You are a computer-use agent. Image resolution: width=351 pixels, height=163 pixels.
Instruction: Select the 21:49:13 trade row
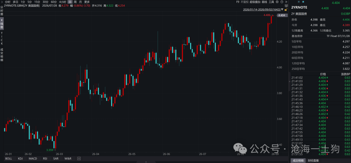tap(320, 140)
